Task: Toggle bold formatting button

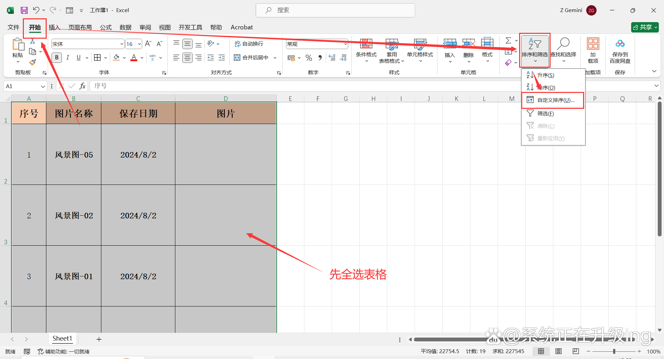Action: pos(57,58)
